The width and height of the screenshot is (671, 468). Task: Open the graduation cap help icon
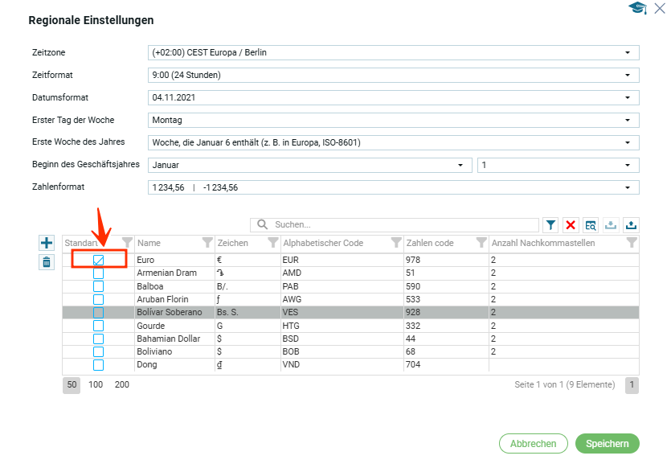[637, 8]
